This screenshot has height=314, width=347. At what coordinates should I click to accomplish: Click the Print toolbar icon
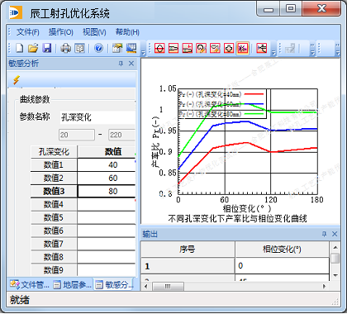pyautogui.click(x=65, y=48)
